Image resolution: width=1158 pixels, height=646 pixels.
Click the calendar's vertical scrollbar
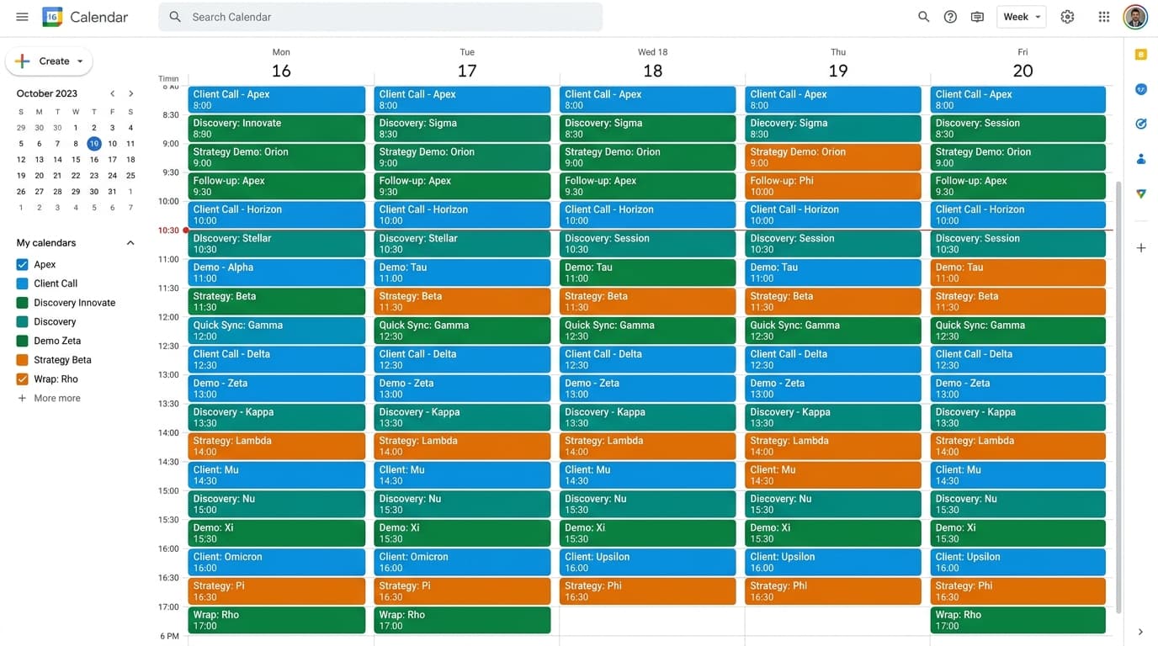[1118, 395]
